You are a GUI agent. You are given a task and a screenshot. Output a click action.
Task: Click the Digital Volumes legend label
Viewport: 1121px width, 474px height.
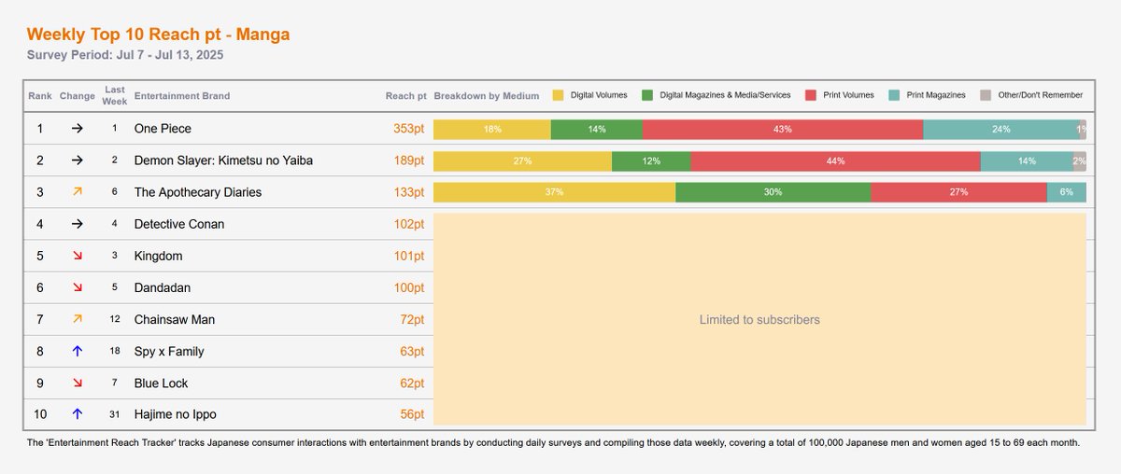(600, 95)
